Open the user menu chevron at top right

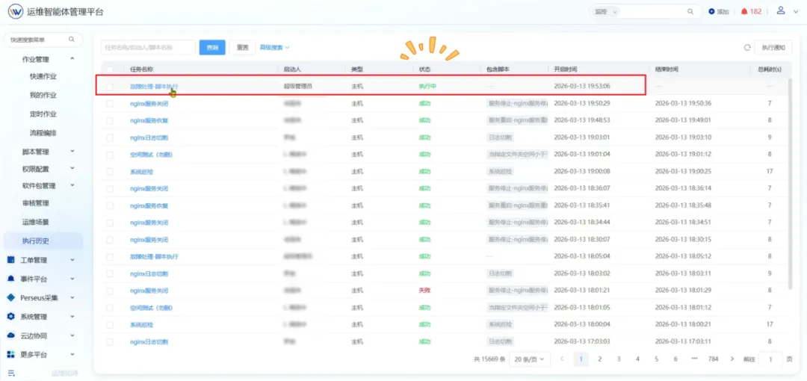pos(796,11)
